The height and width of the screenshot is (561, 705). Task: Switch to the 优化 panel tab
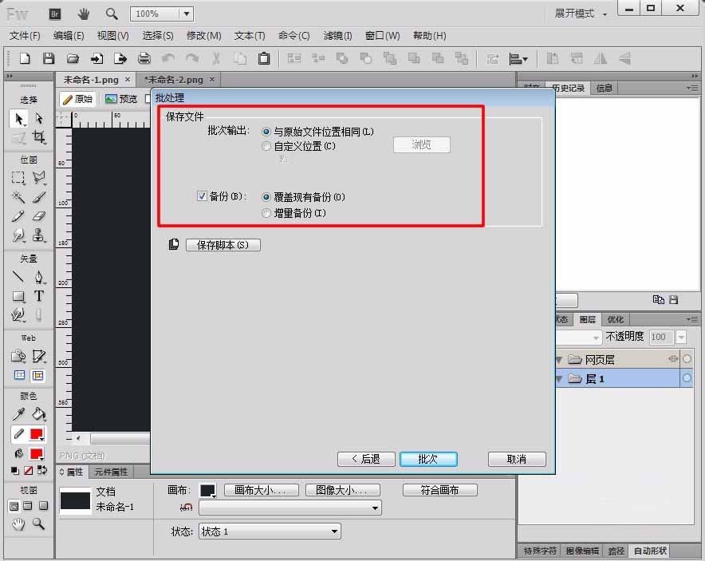[615, 319]
